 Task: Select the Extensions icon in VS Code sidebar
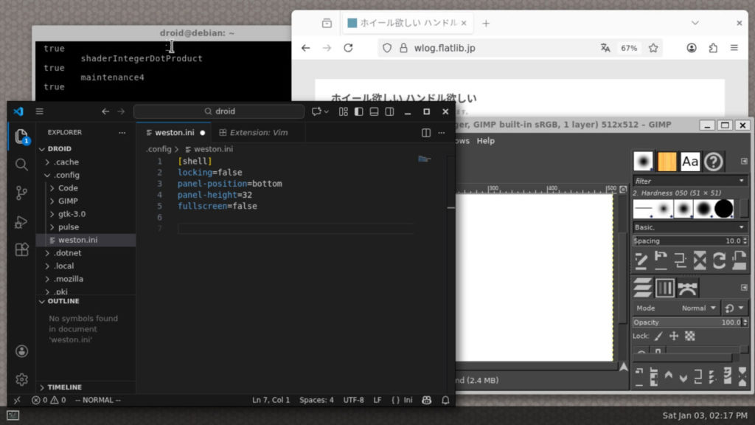tap(21, 250)
